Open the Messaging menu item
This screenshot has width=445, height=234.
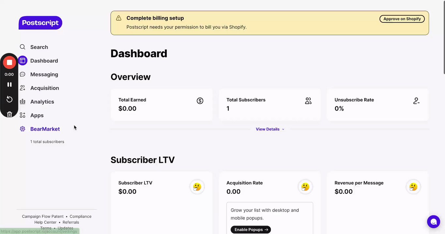tap(44, 74)
